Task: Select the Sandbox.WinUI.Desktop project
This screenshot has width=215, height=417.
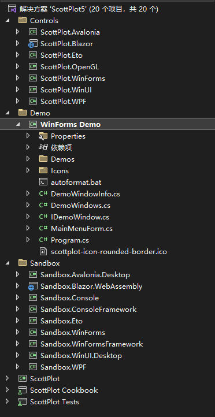Action: click(81, 356)
